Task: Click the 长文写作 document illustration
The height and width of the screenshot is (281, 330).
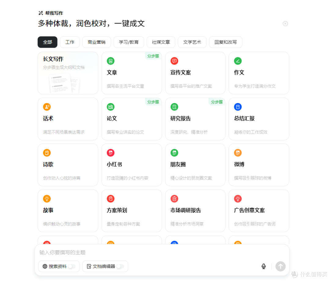Action: tap(64, 83)
